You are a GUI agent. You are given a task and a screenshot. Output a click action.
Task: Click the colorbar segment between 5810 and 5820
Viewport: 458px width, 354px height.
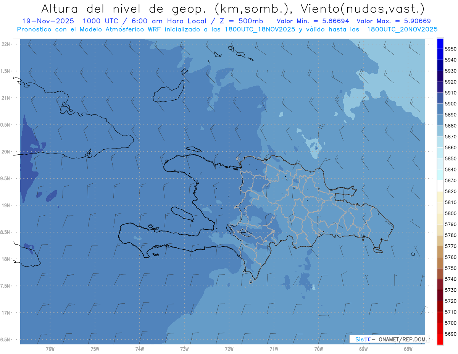[x=440, y=197]
